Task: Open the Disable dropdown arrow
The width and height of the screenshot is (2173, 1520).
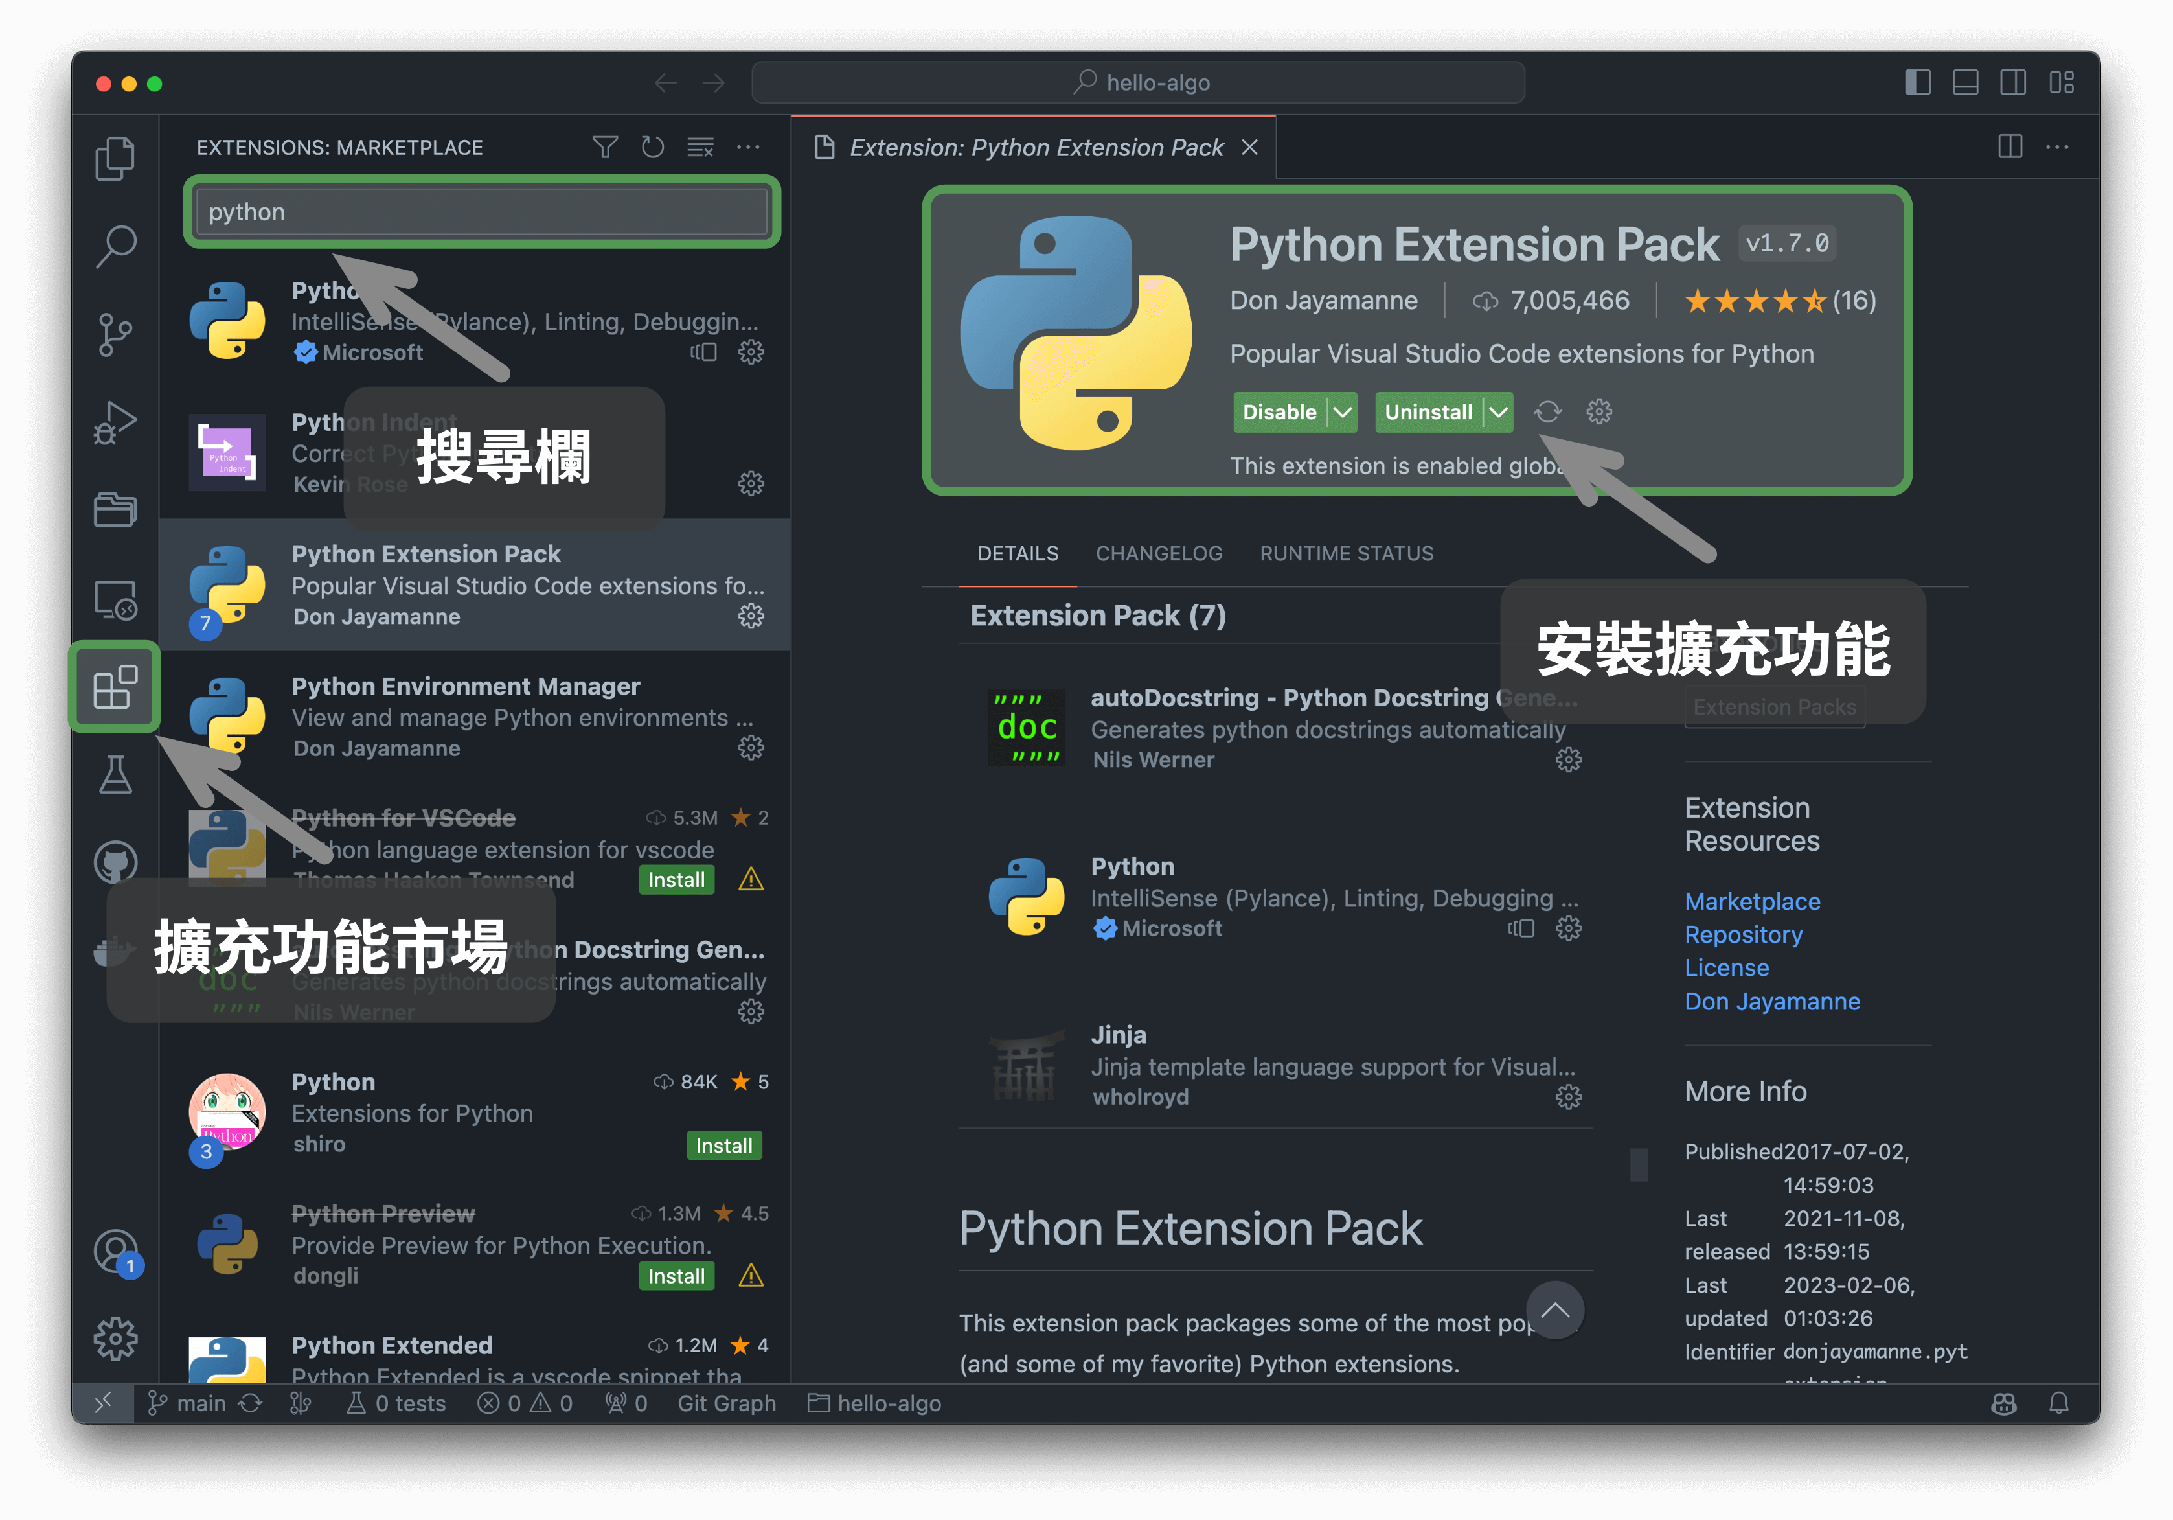Action: point(1343,412)
